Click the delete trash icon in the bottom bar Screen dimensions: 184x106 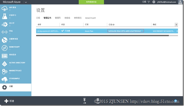click(x=98, y=100)
